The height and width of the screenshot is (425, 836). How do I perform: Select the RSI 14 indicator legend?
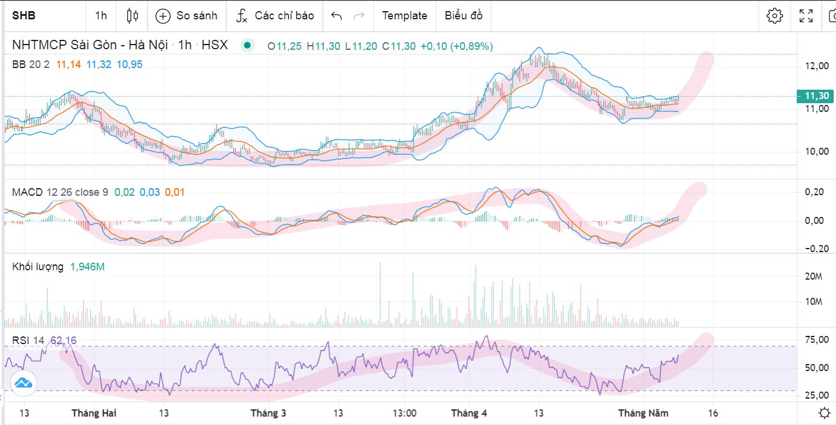point(28,341)
